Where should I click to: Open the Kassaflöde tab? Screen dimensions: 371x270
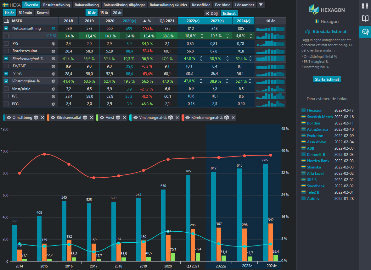coord(201,5)
